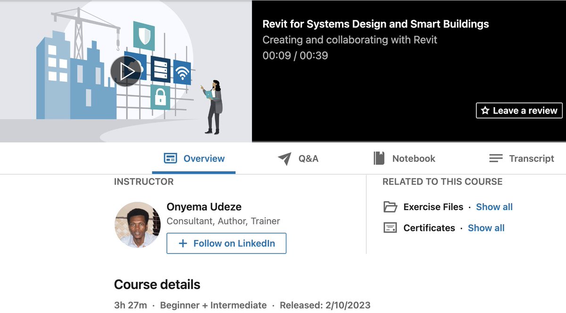Open the Q&A tab
566x313 pixels.
pyautogui.click(x=298, y=159)
